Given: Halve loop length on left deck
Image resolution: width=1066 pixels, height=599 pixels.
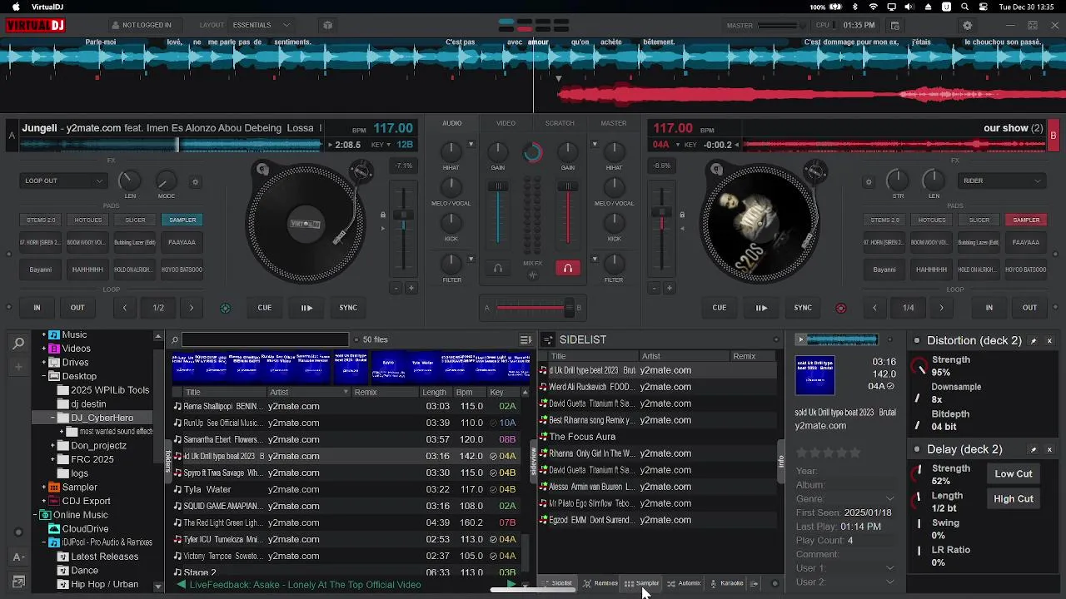Looking at the screenshot, I should coord(125,308).
